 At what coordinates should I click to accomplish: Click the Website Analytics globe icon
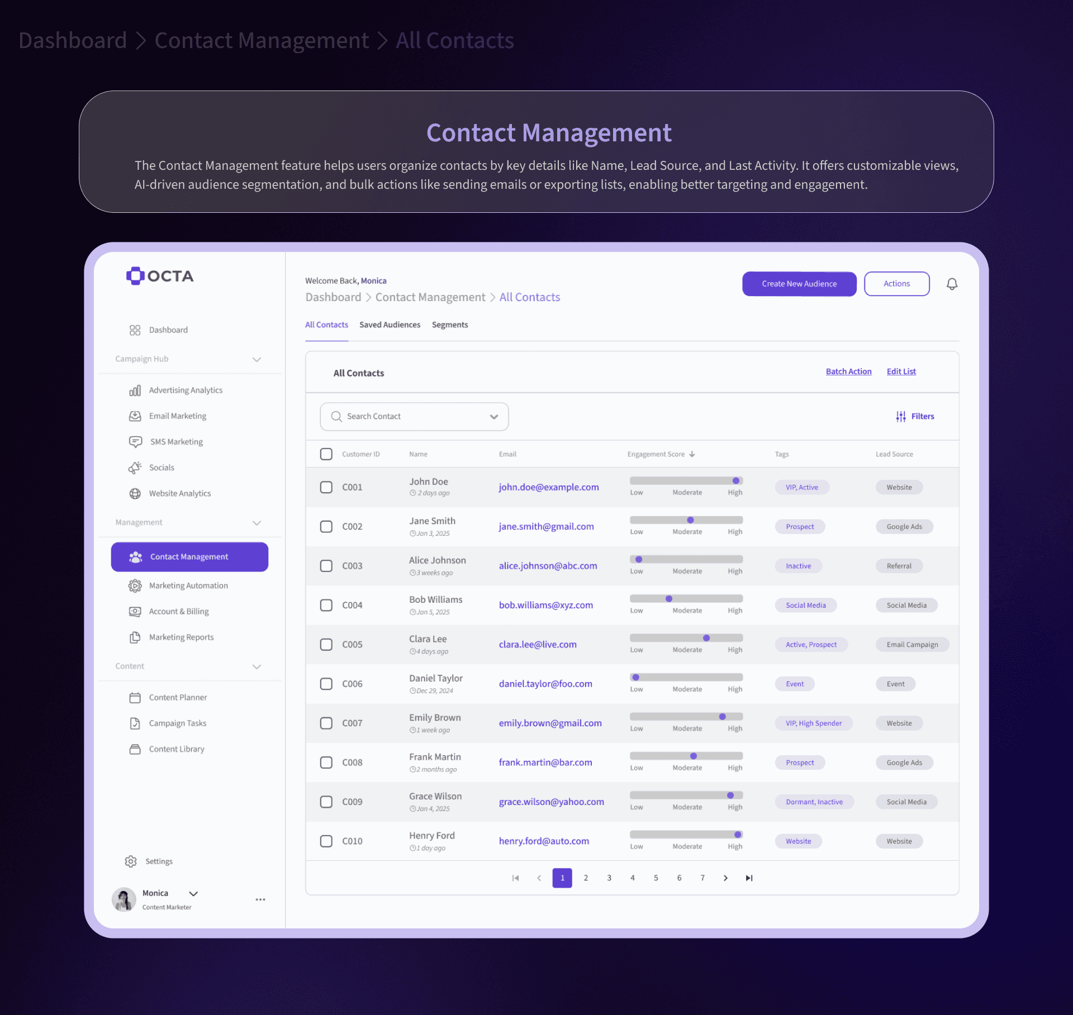click(135, 493)
